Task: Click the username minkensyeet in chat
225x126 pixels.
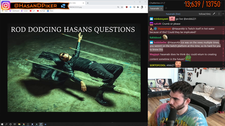Action: click(x=161, y=19)
